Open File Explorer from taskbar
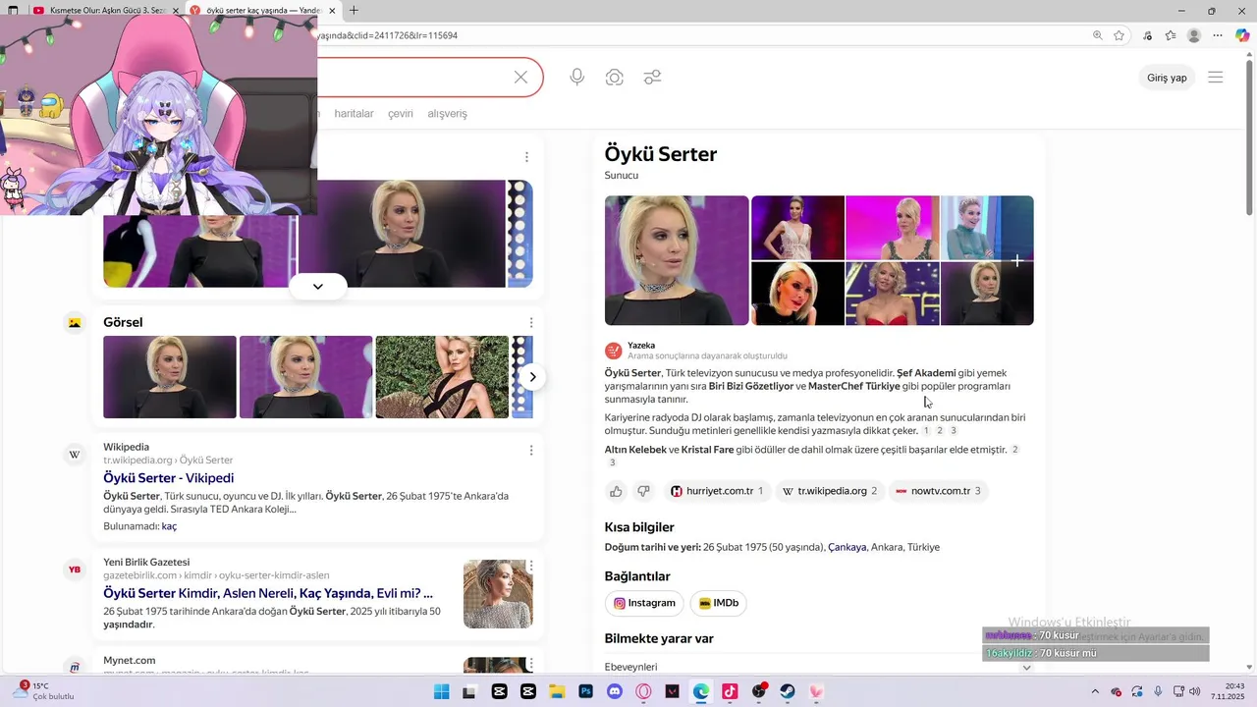The width and height of the screenshot is (1257, 707). click(557, 691)
